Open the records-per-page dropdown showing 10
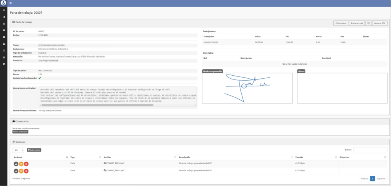Screen dimensions: 391x186 click(18, 150)
